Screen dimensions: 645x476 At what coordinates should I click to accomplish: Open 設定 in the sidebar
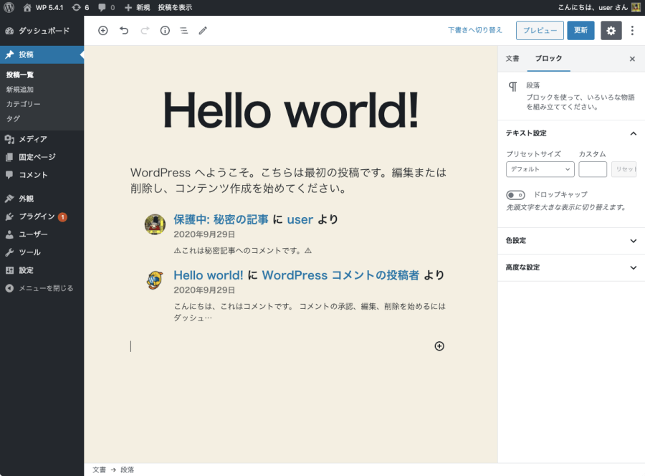(42, 270)
